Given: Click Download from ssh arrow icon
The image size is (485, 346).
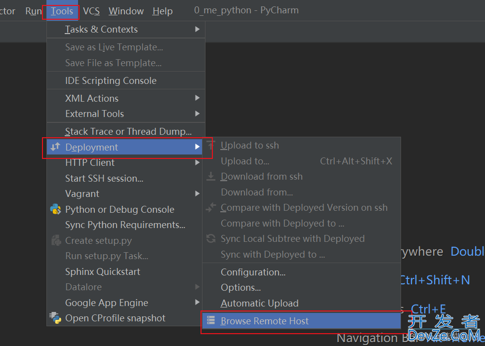Looking at the screenshot, I should tap(211, 176).
